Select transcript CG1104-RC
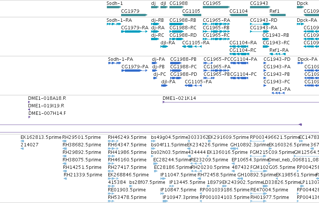Screen dimensions: 319x203 pyautogui.click(x=239, y=54)
